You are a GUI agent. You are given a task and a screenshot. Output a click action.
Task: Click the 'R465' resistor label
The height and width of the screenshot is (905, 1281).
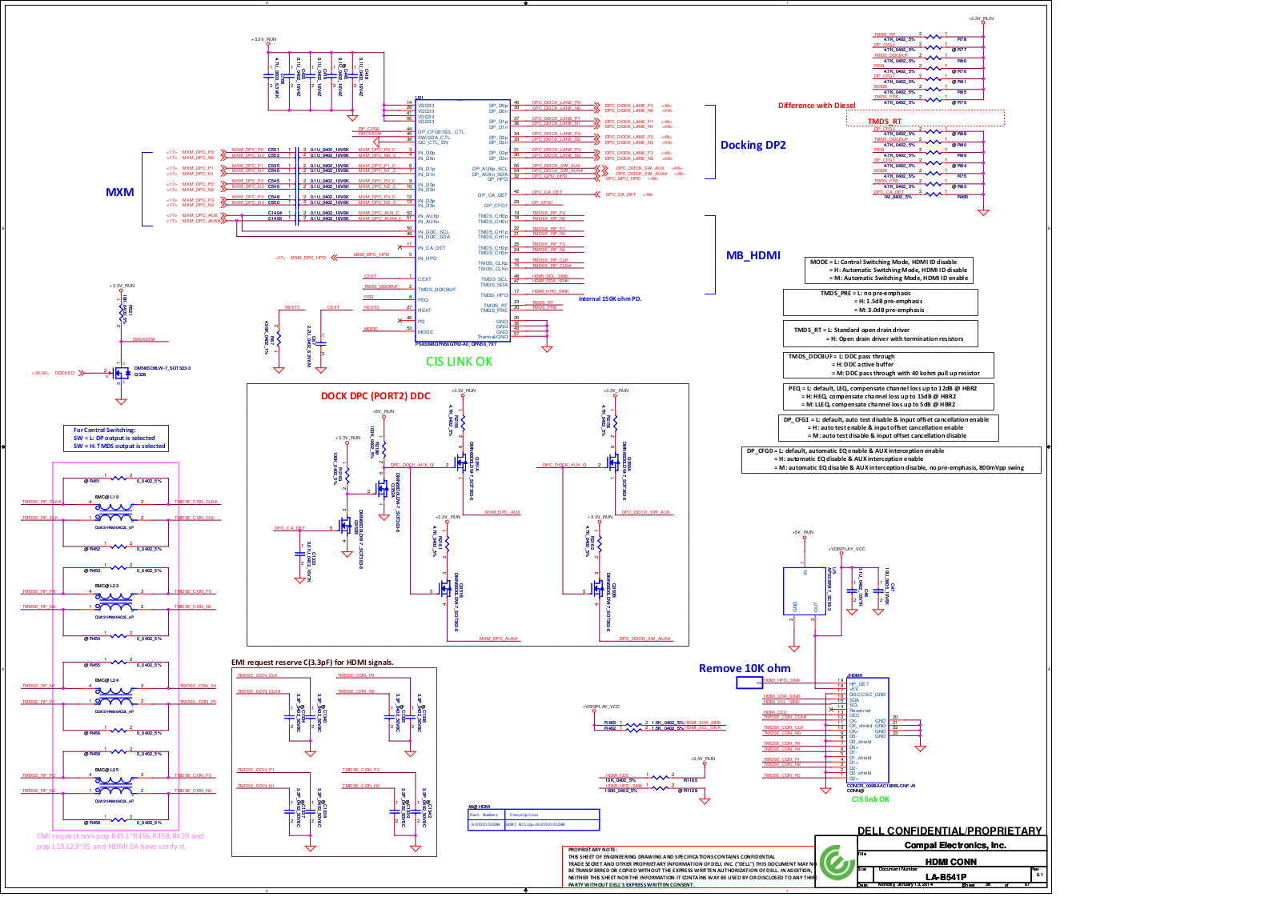(610, 723)
